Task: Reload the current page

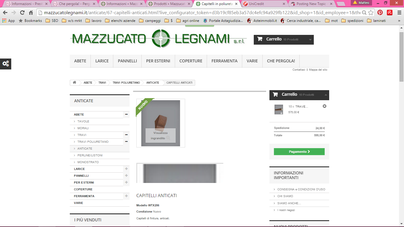Action: click(22, 13)
